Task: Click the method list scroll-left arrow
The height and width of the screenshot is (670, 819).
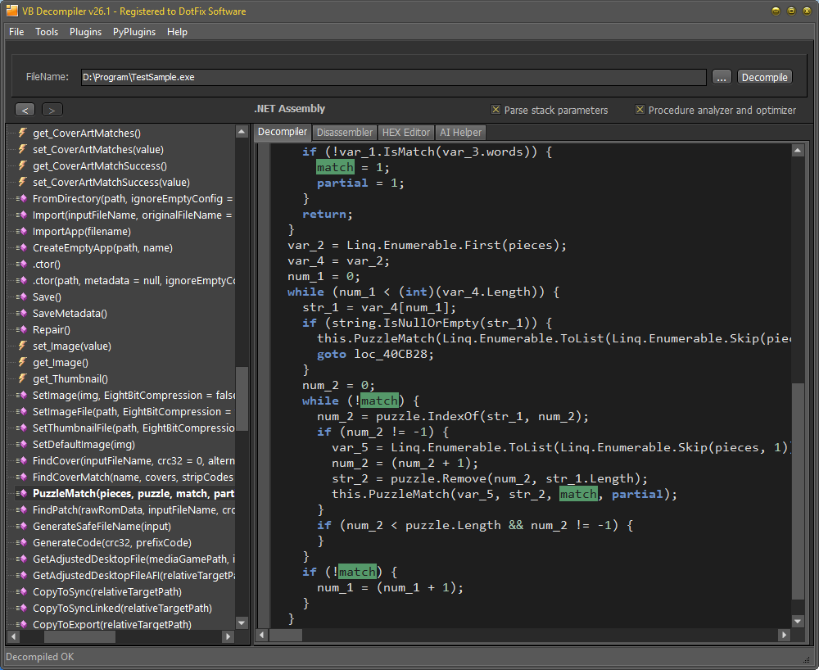Action: click(14, 636)
